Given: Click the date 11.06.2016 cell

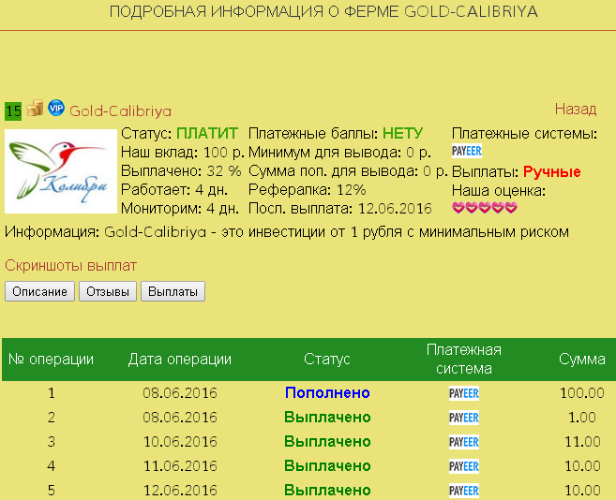Looking at the screenshot, I should point(180,466).
